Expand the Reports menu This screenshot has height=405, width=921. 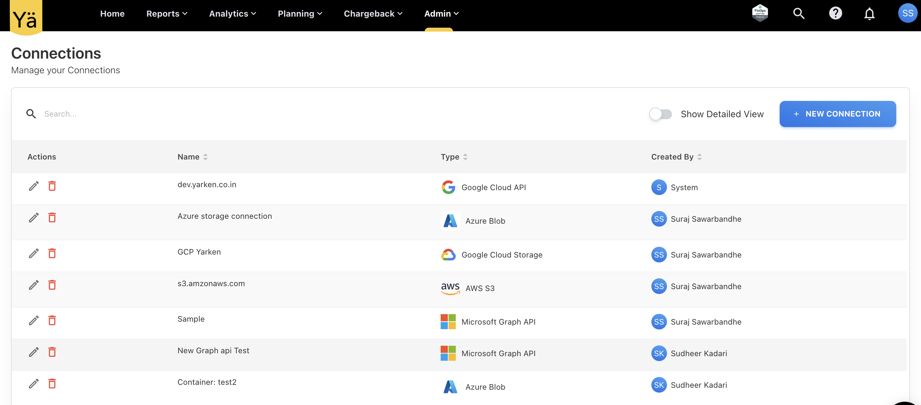tap(167, 14)
